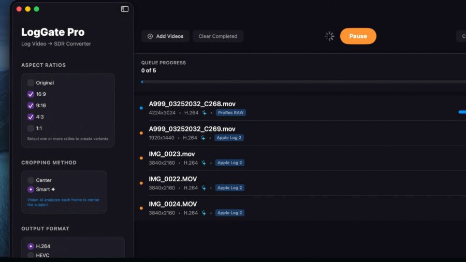Screen dimensions: 466x262
Task: Click progress bar on A999_03252032_C268.mov row
Action: coord(462,112)
